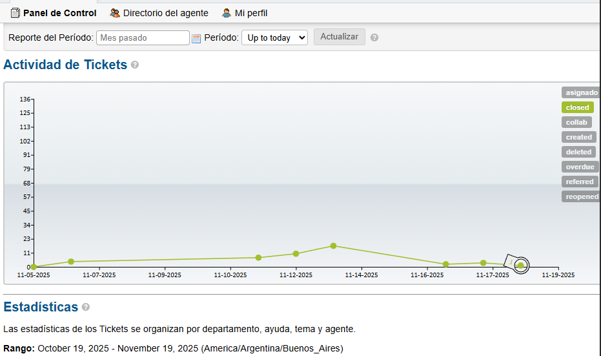Click the Panel de Control notepad icon

(x=15, y=13)
